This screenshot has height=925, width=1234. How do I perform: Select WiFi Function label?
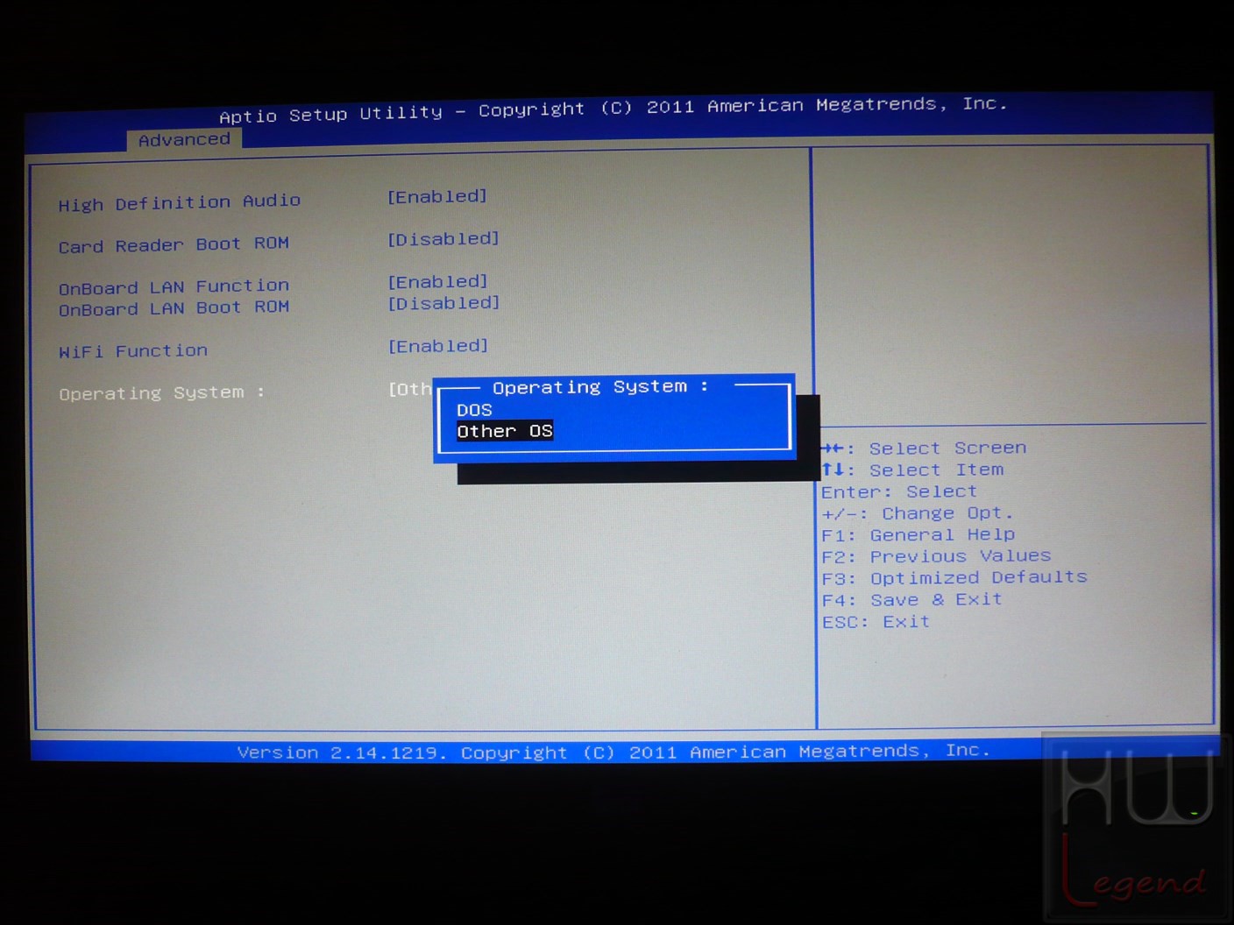point(133,351)
